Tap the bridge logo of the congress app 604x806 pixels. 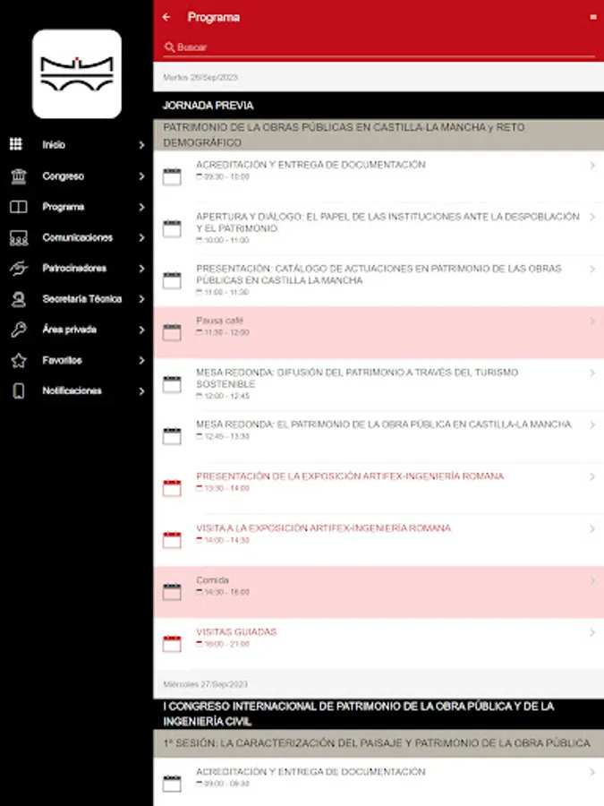pos(77,74)
